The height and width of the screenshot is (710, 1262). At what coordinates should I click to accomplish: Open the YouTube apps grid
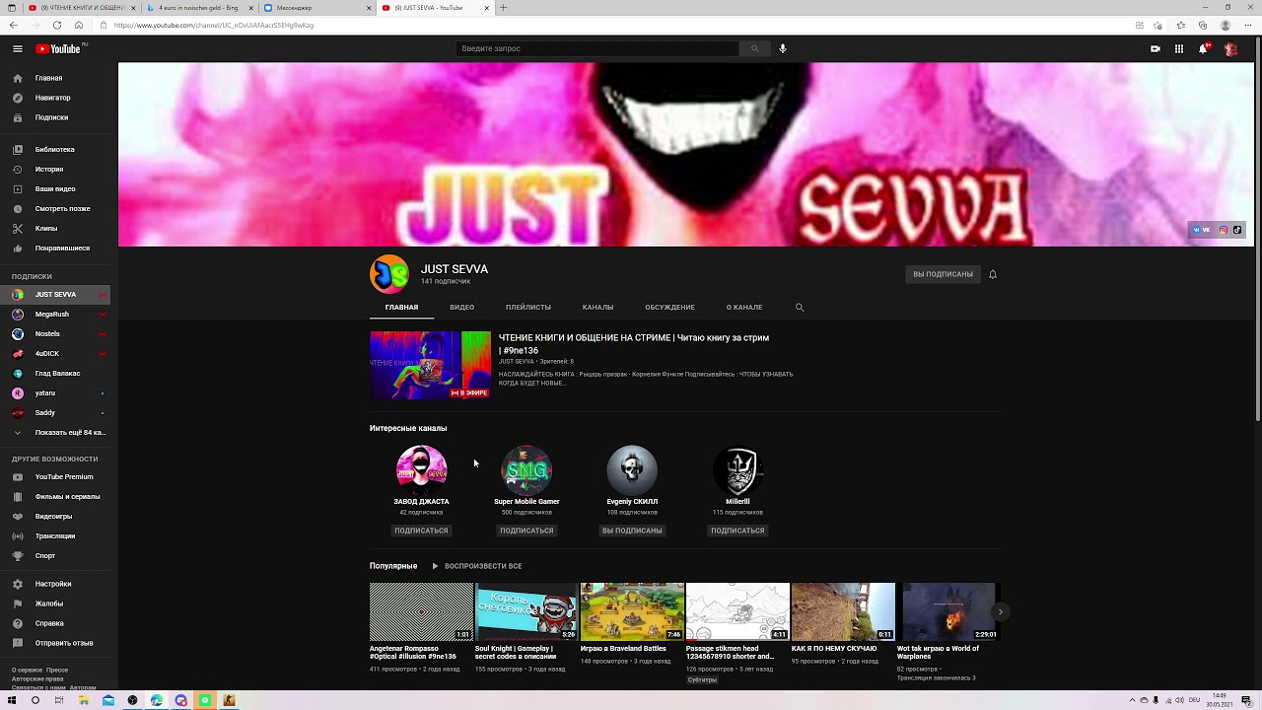tap(1179, 48)
